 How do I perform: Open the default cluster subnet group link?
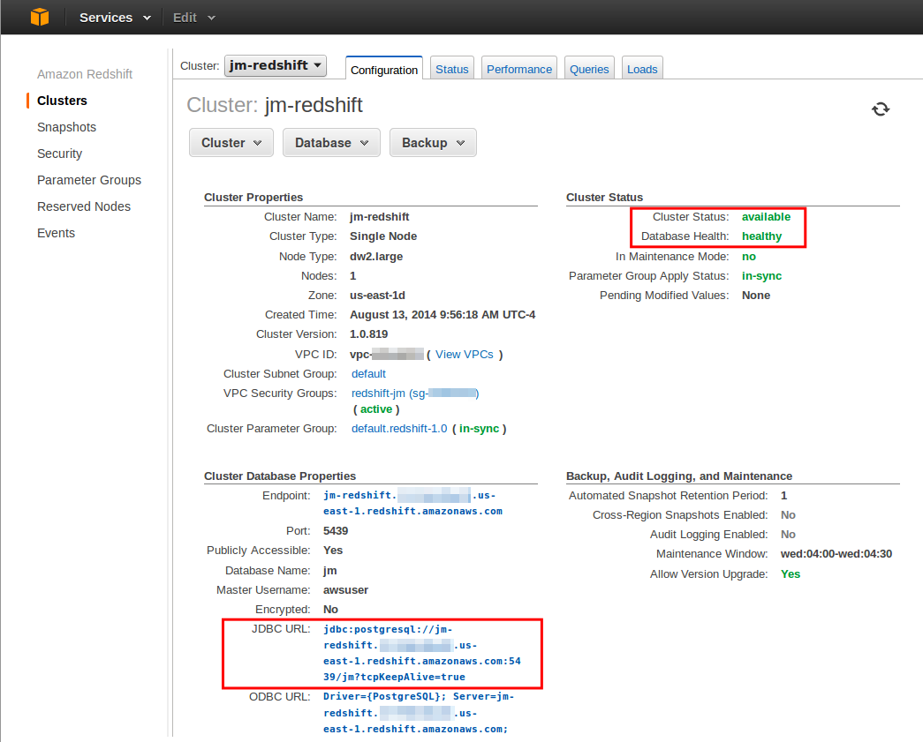click(368, 374)
